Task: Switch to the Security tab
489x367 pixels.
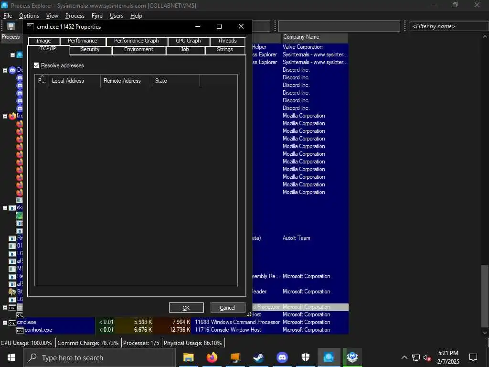Action: click(90, 50)
